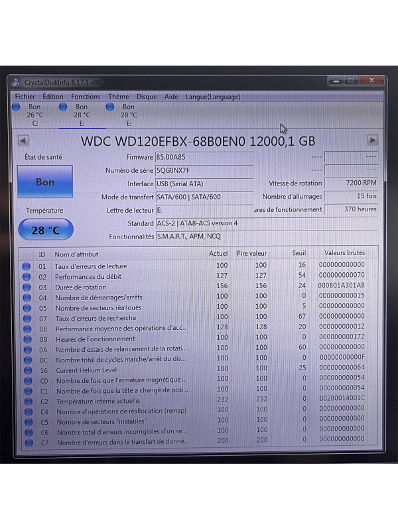Click the CrystalDiskInfo title bar icon
Screen dimensions: 398x530
(15, 82)
